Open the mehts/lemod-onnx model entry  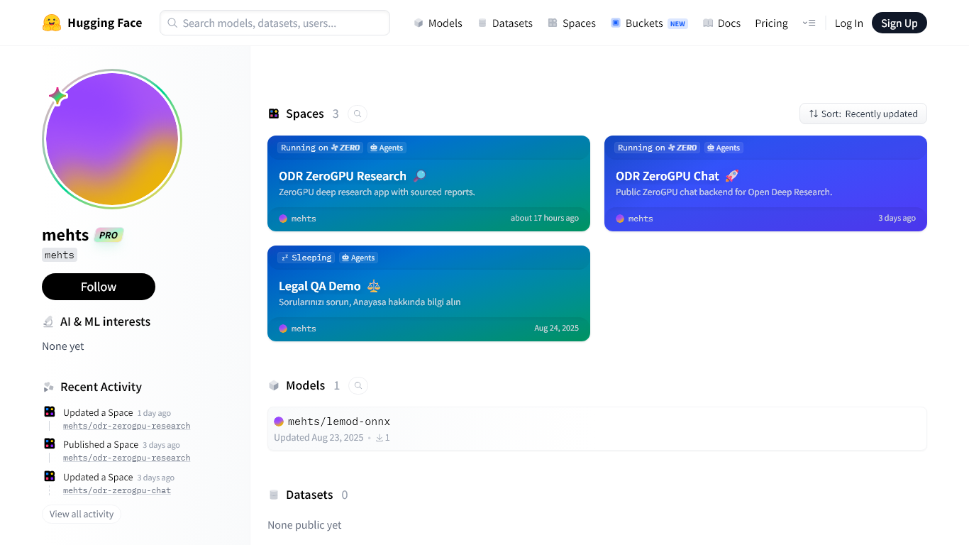pyautogui.click(x=597, y=429)
